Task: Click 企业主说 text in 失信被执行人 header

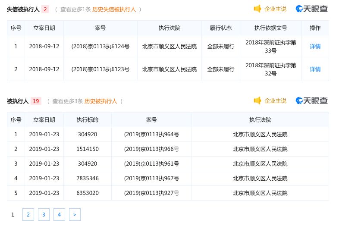Action: pyautogui.click(x=275, y=9)
